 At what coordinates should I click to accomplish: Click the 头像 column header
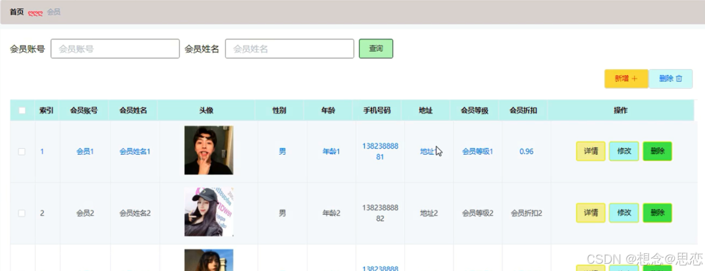coord(206,110)
